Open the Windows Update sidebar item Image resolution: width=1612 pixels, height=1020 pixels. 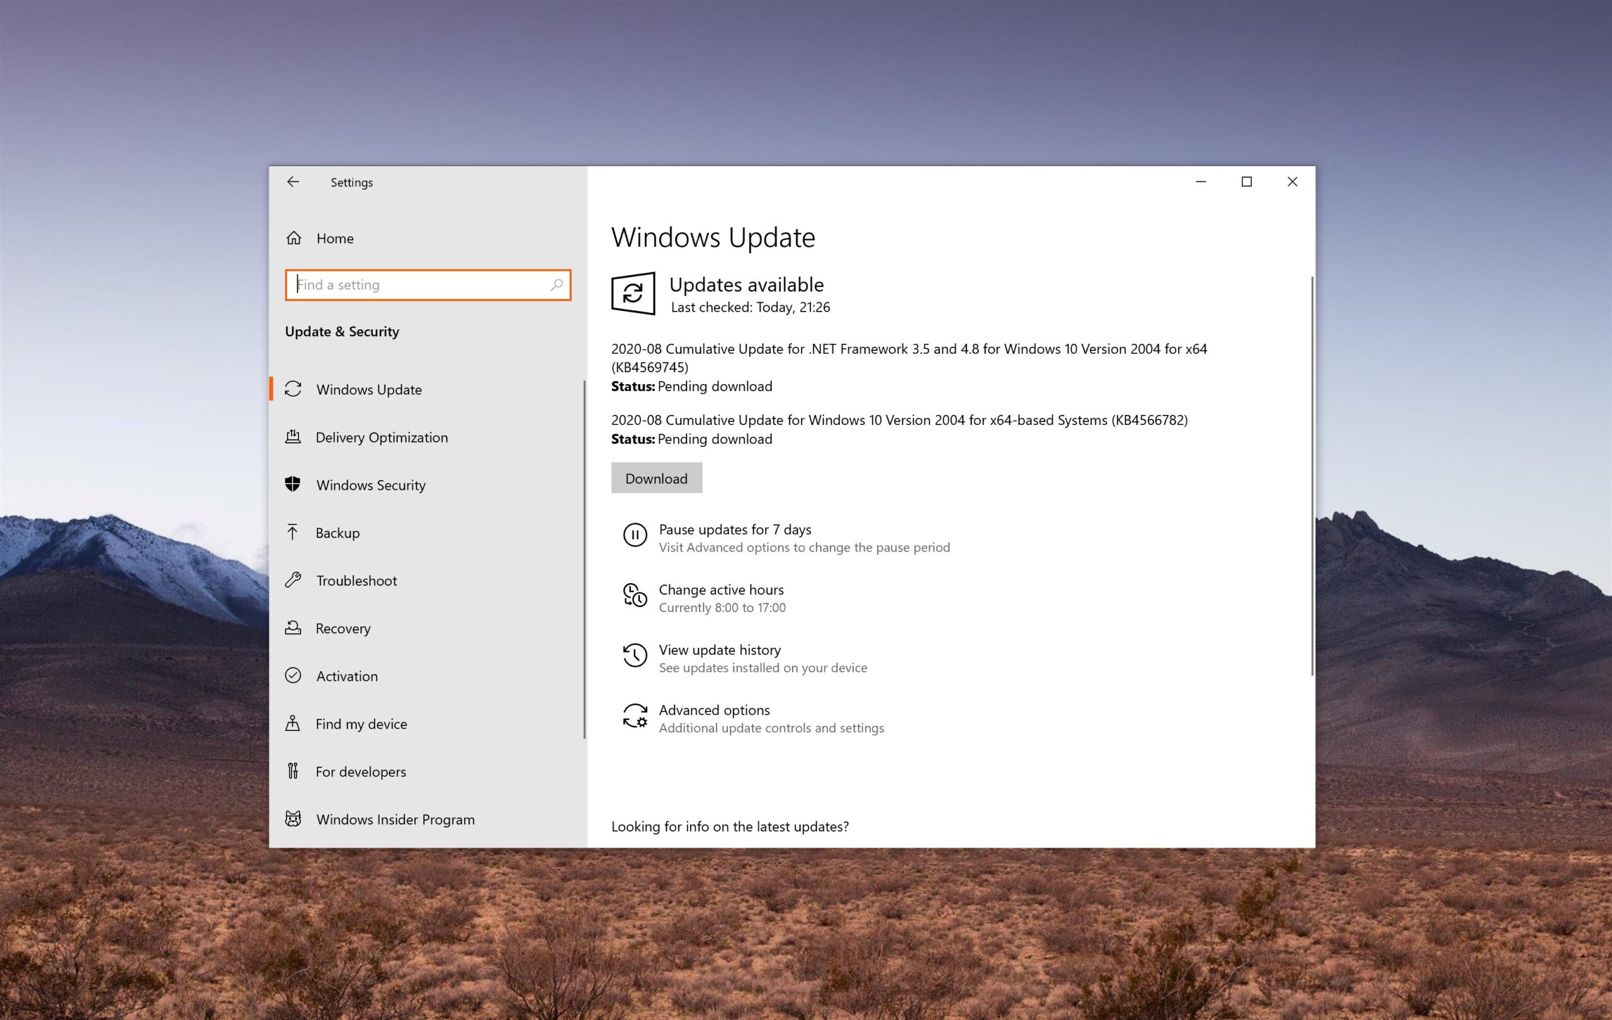[x=427, y=390]
